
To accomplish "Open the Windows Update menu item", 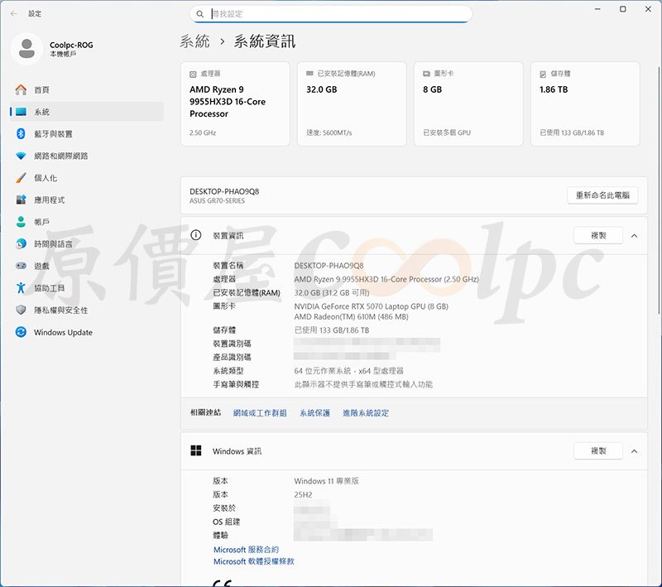I will click(x=63, y=333).
